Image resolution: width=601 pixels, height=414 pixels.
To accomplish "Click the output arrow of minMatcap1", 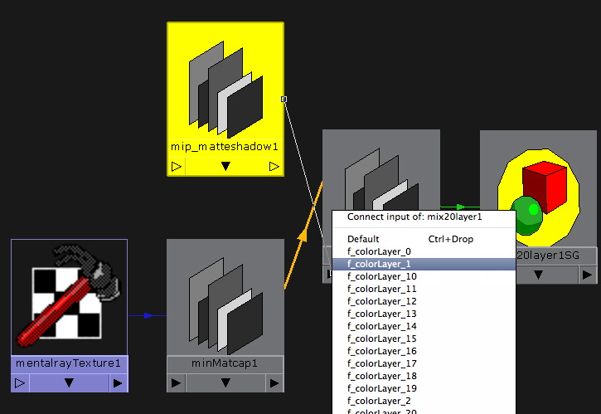I will 274,383.
